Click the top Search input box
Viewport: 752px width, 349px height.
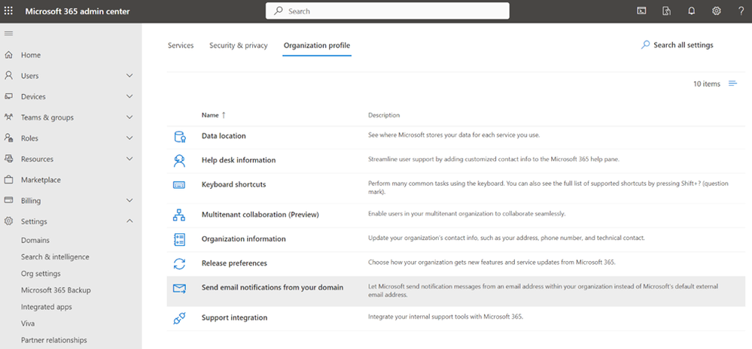[x=387, y=11]
